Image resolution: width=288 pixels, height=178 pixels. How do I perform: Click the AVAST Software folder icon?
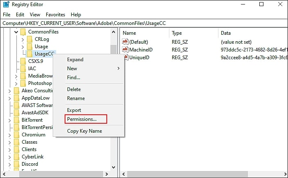click(x=16, y=105)
